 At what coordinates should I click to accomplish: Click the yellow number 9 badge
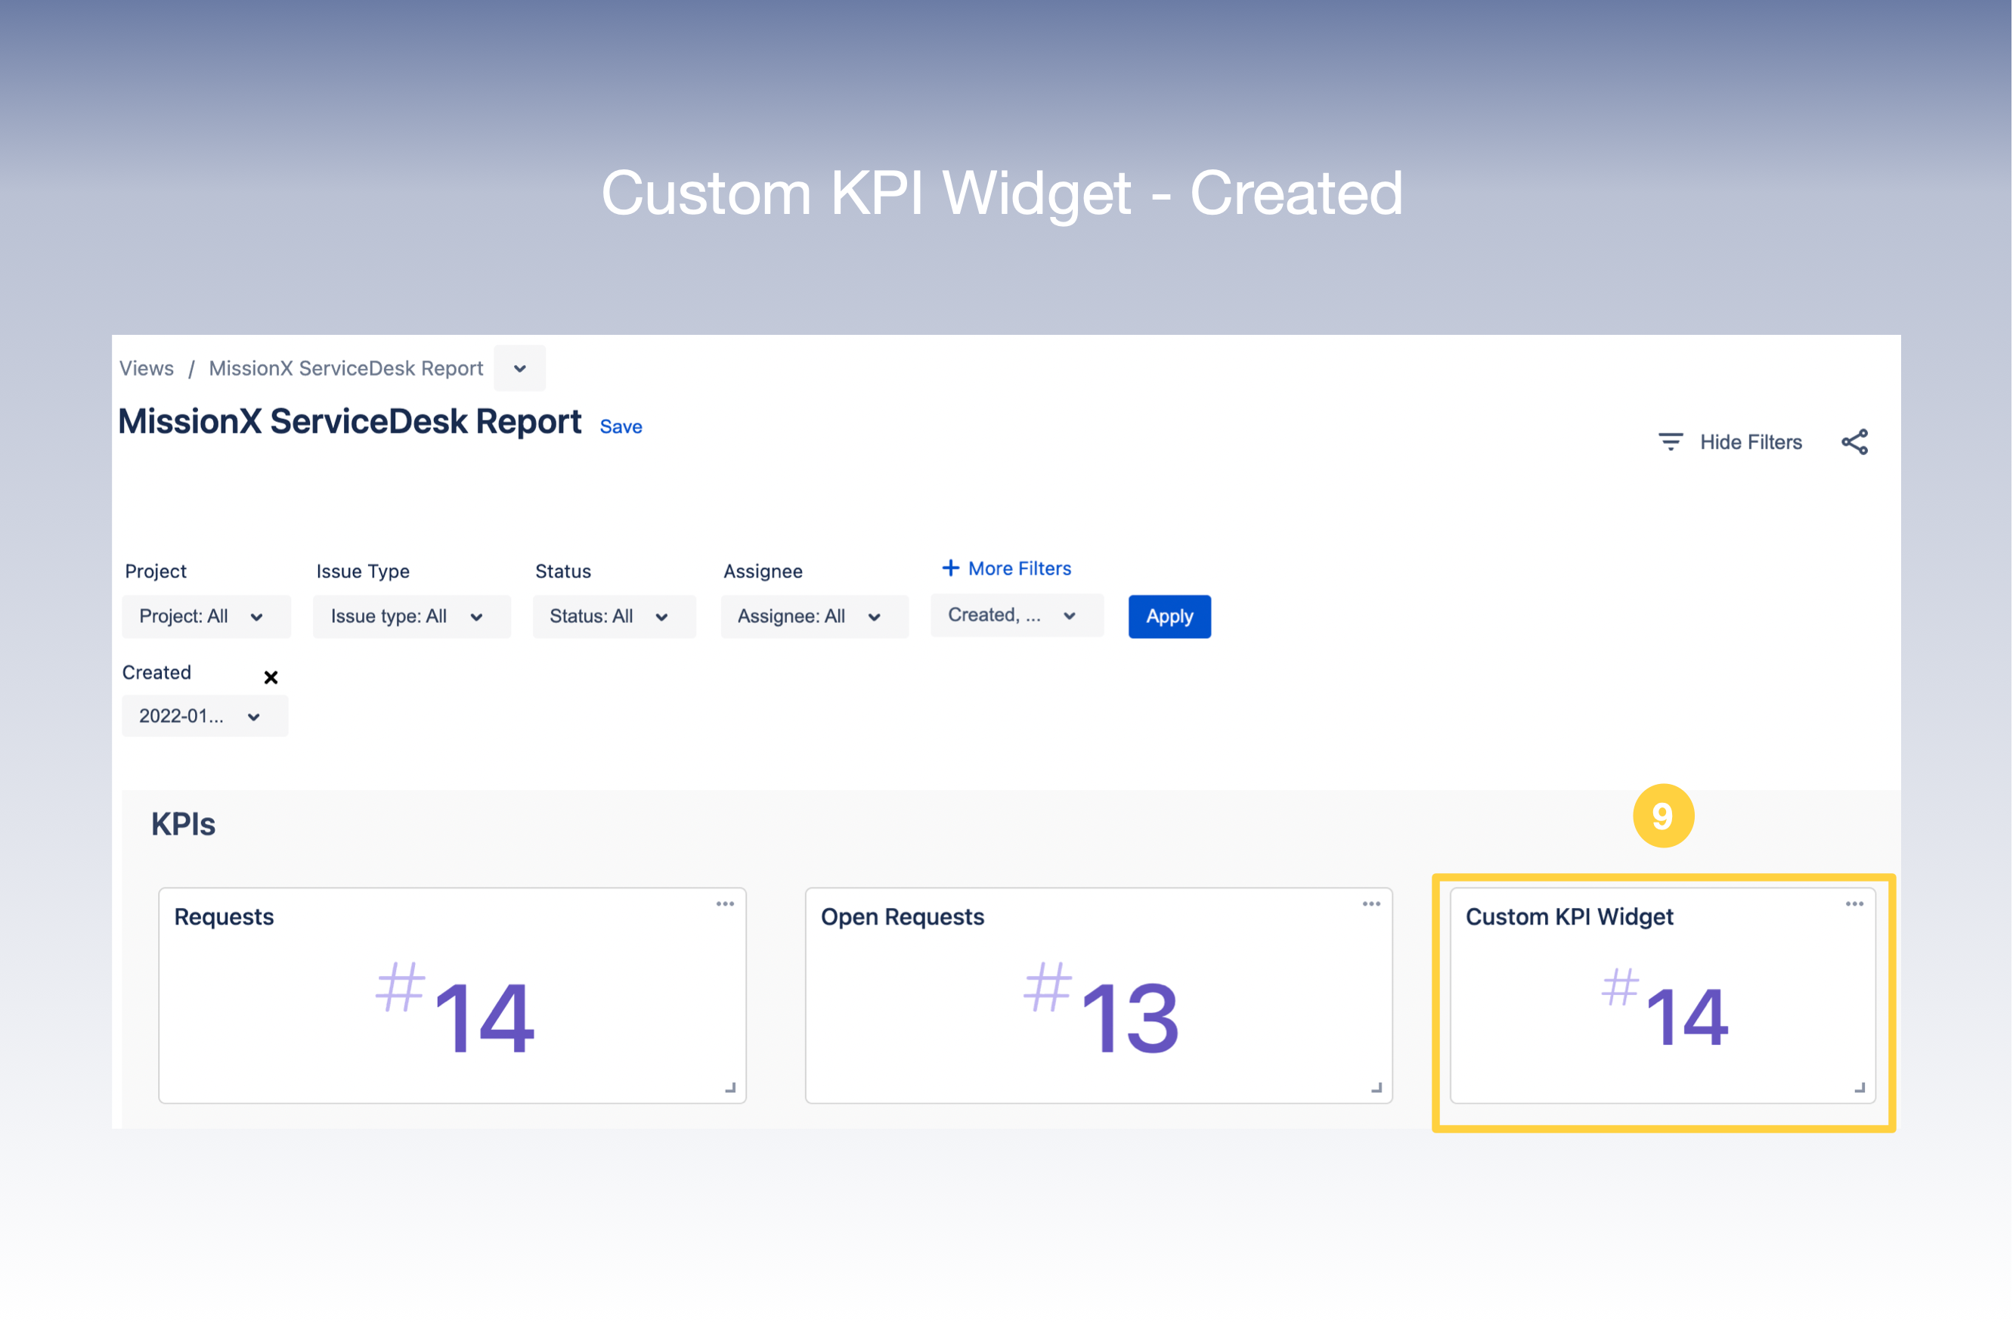click(1663, 815)
